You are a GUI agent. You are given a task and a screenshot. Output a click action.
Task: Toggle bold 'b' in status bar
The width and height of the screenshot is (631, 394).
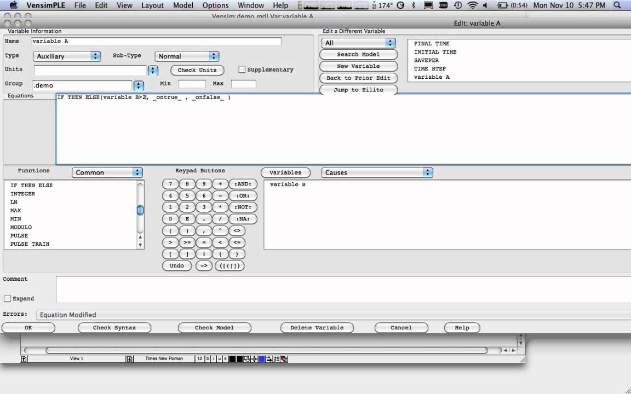(x=208, y=358)
